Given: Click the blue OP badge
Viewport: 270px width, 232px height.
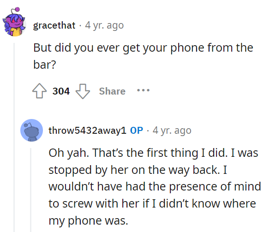Looking at the screenshot, I should coord(137,130).
